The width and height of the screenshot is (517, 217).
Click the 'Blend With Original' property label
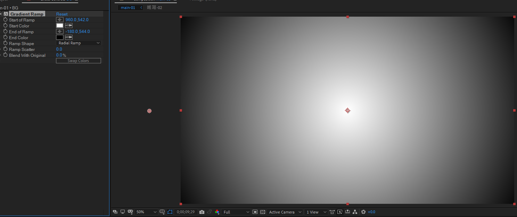tap(27, 55)
